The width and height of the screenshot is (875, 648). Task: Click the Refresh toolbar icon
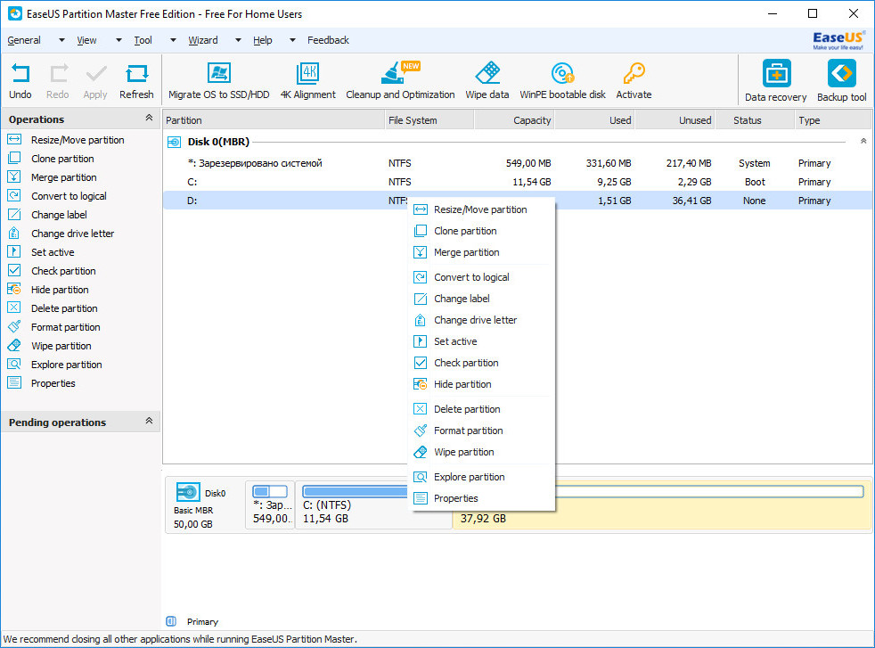pyautogui.click(x=136, y=74)
